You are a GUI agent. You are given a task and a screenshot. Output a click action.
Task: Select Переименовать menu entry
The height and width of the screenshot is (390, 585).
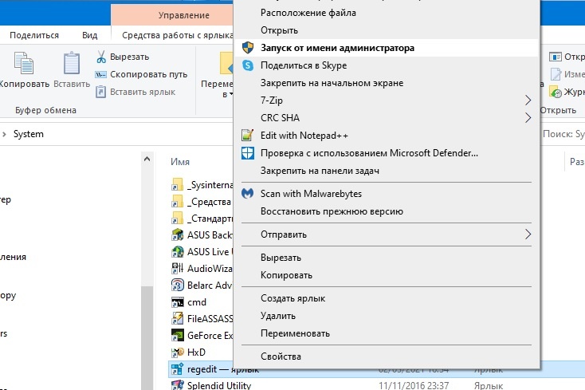click(x=387, y=333)
